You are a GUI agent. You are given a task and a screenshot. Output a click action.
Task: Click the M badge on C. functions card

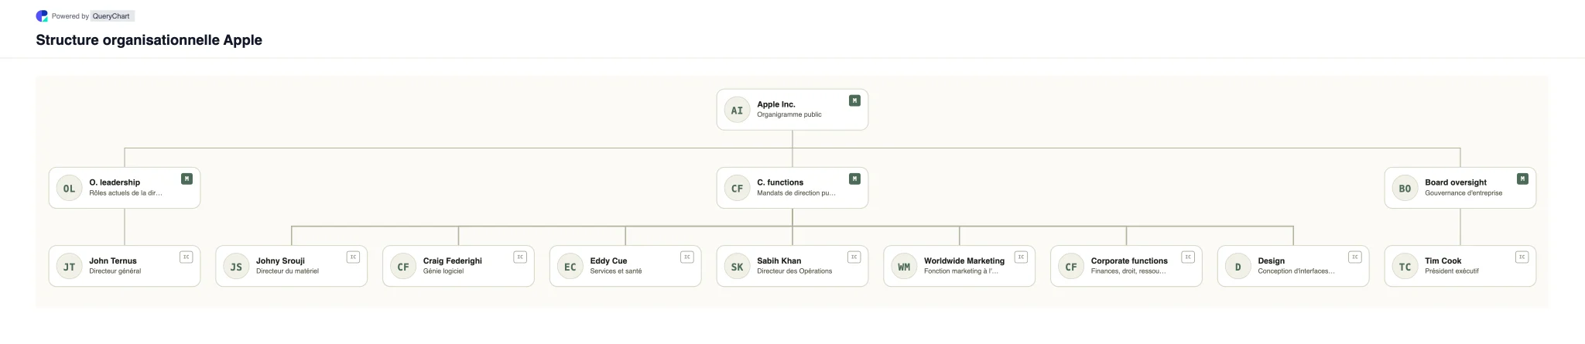coord(854,179)
